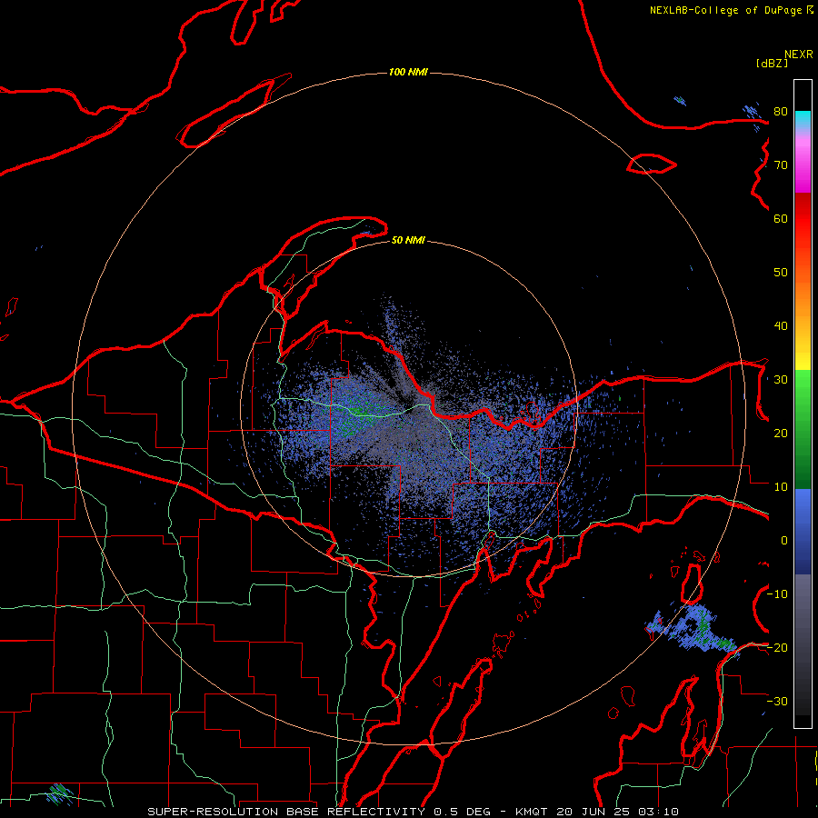The width and height of the screenshot is (818, 818).
Task: Click the 40 value on the dBZ scale
Action: (781, 326)
